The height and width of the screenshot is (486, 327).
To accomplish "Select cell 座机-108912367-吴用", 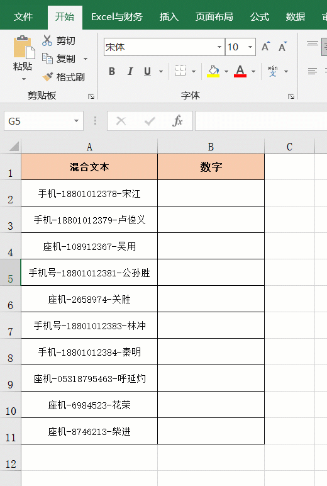I will (89, 246).
